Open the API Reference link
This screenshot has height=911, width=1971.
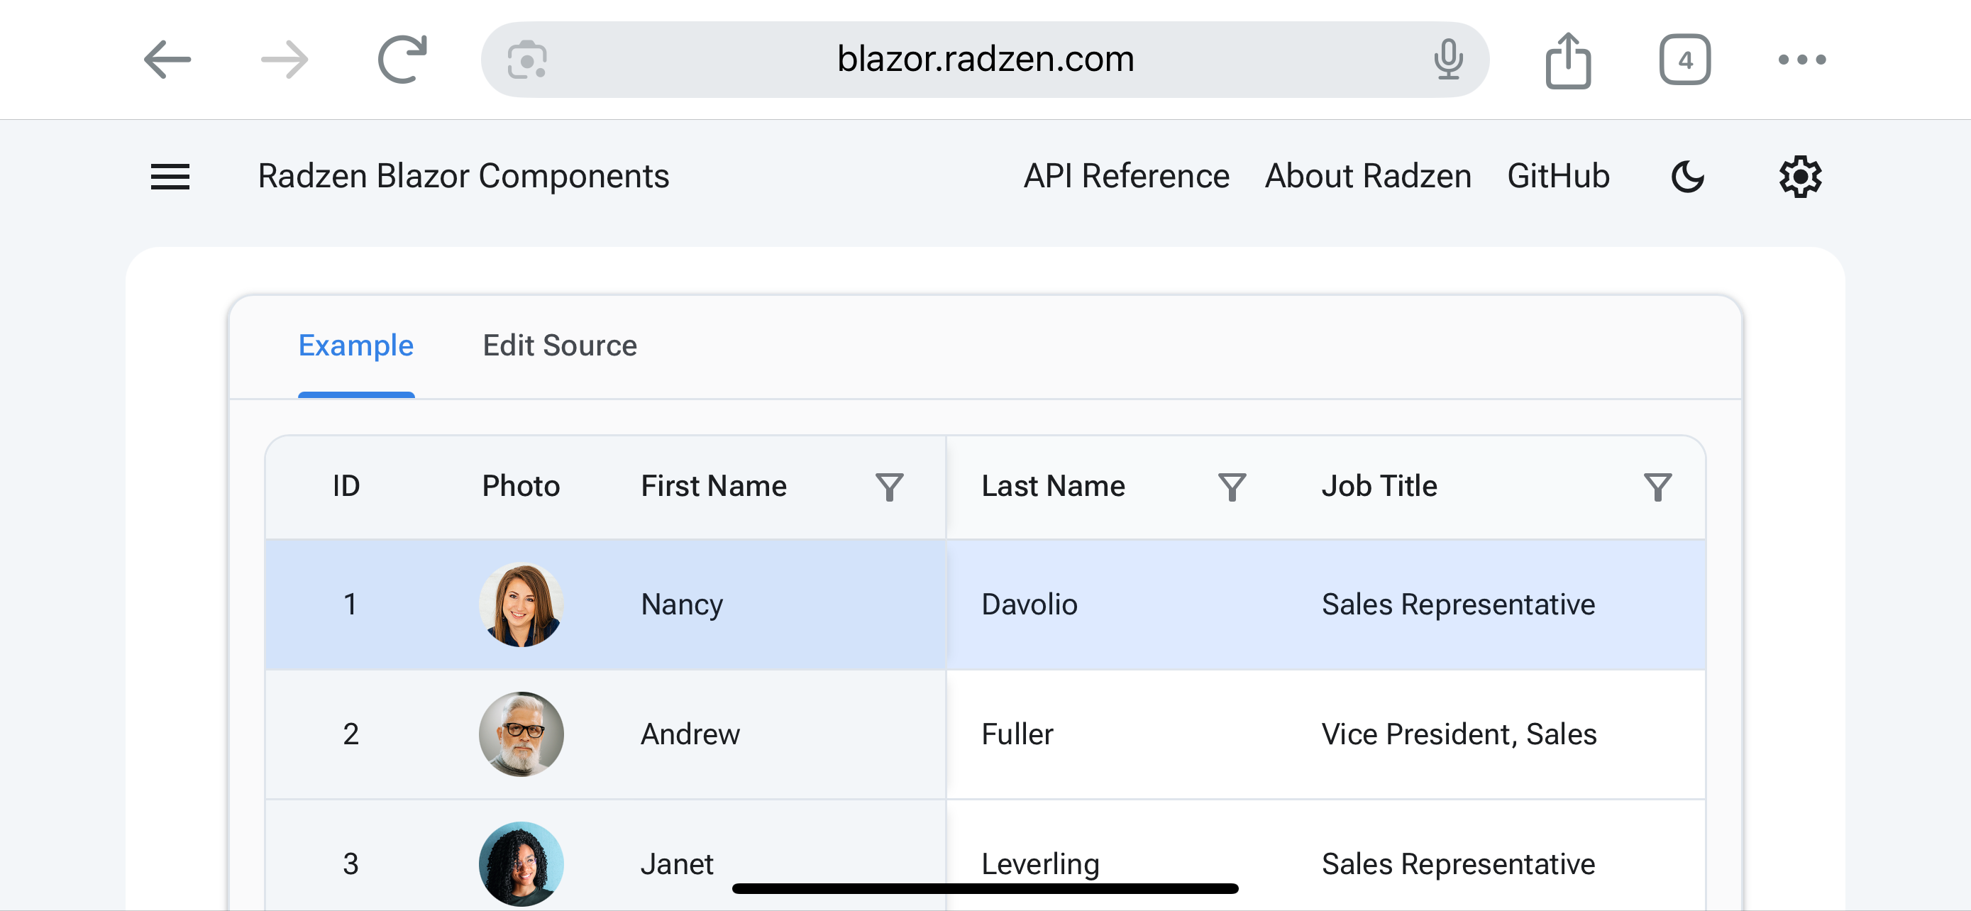pyautogui.click(x=1126, y=177)
